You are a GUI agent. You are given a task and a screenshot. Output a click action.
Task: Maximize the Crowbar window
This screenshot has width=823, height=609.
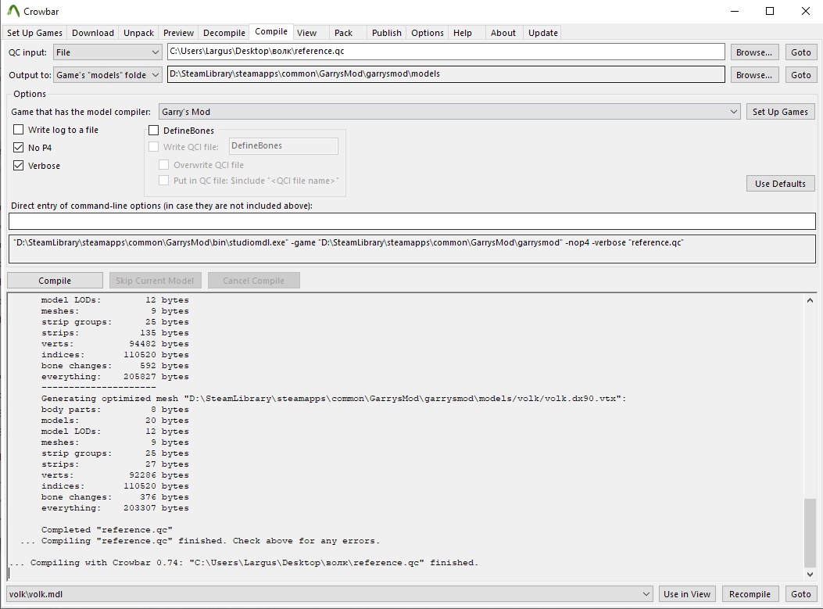(770, 11)
